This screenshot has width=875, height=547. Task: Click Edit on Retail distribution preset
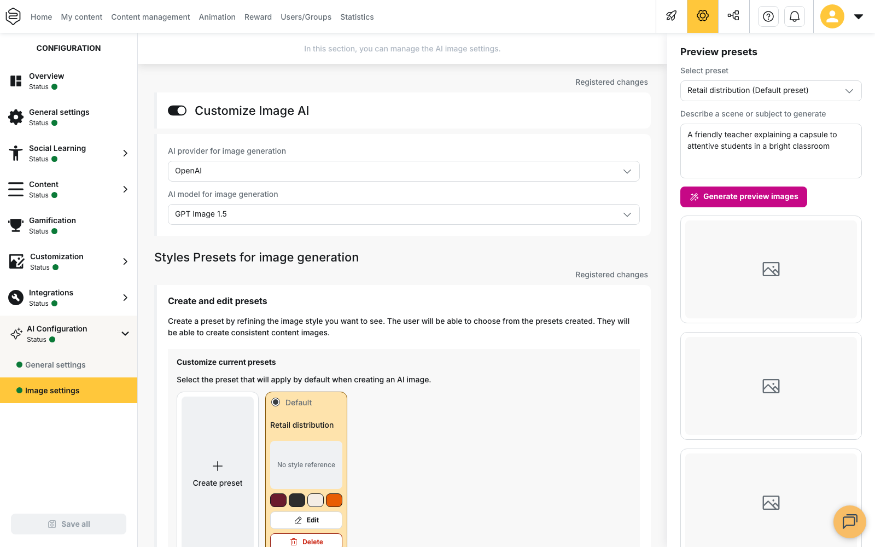306,520
